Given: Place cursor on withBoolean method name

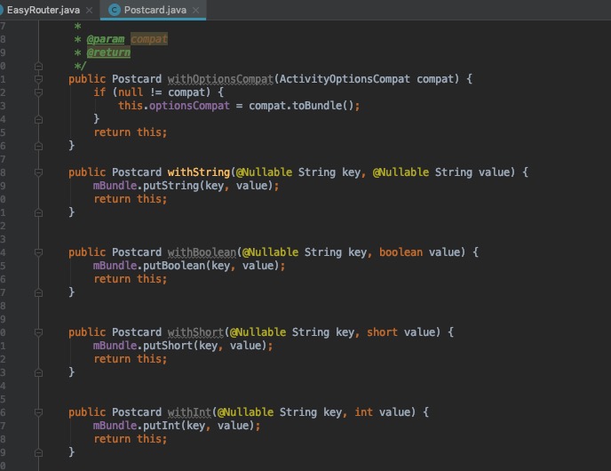Looking at the screenshot, I should tap(202, 252).
